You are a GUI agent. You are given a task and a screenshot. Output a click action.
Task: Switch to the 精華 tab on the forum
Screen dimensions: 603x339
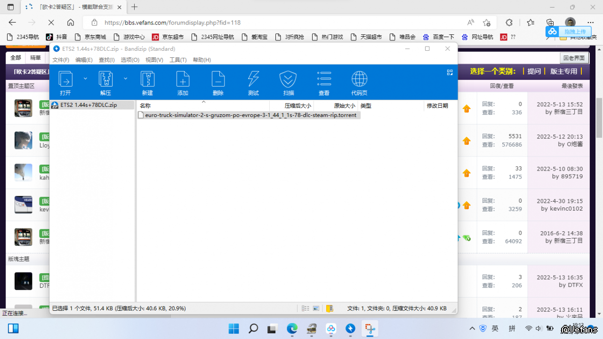point(35,57)
